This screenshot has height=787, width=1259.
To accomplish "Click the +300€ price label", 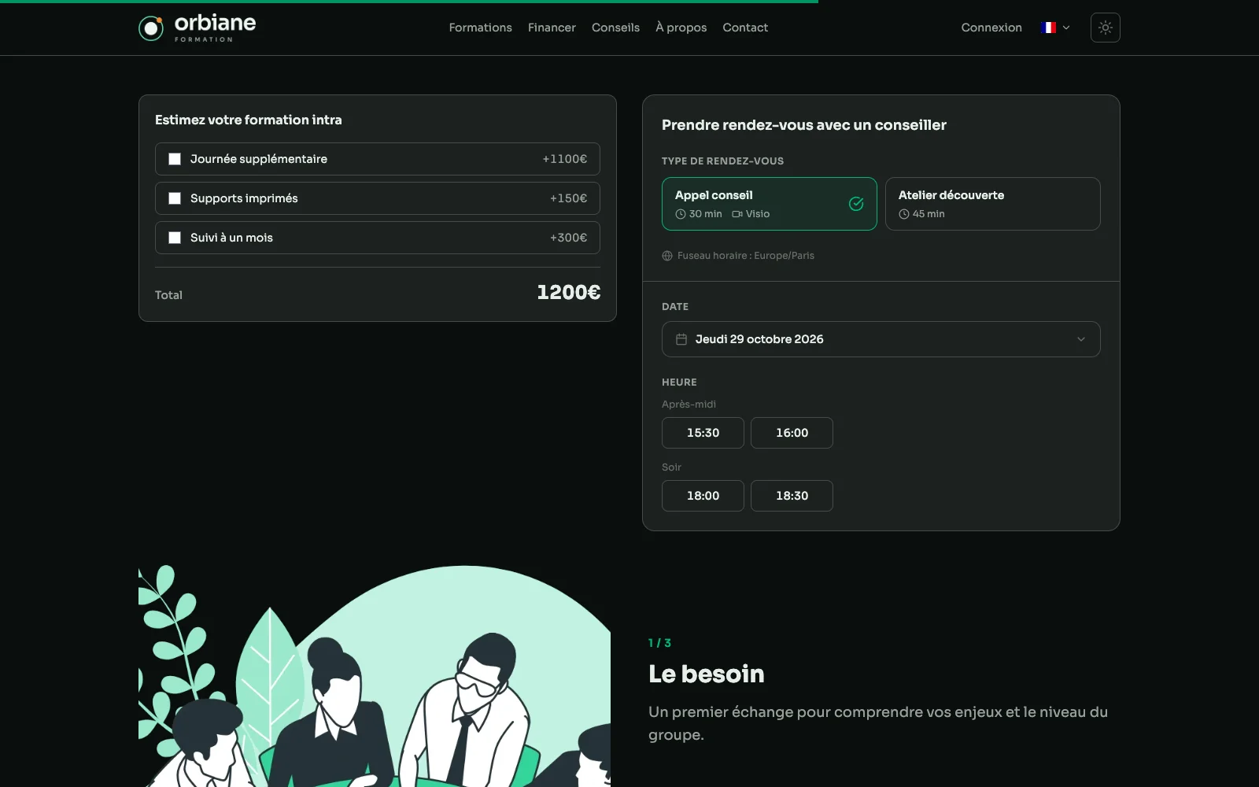I will point(568,238).
